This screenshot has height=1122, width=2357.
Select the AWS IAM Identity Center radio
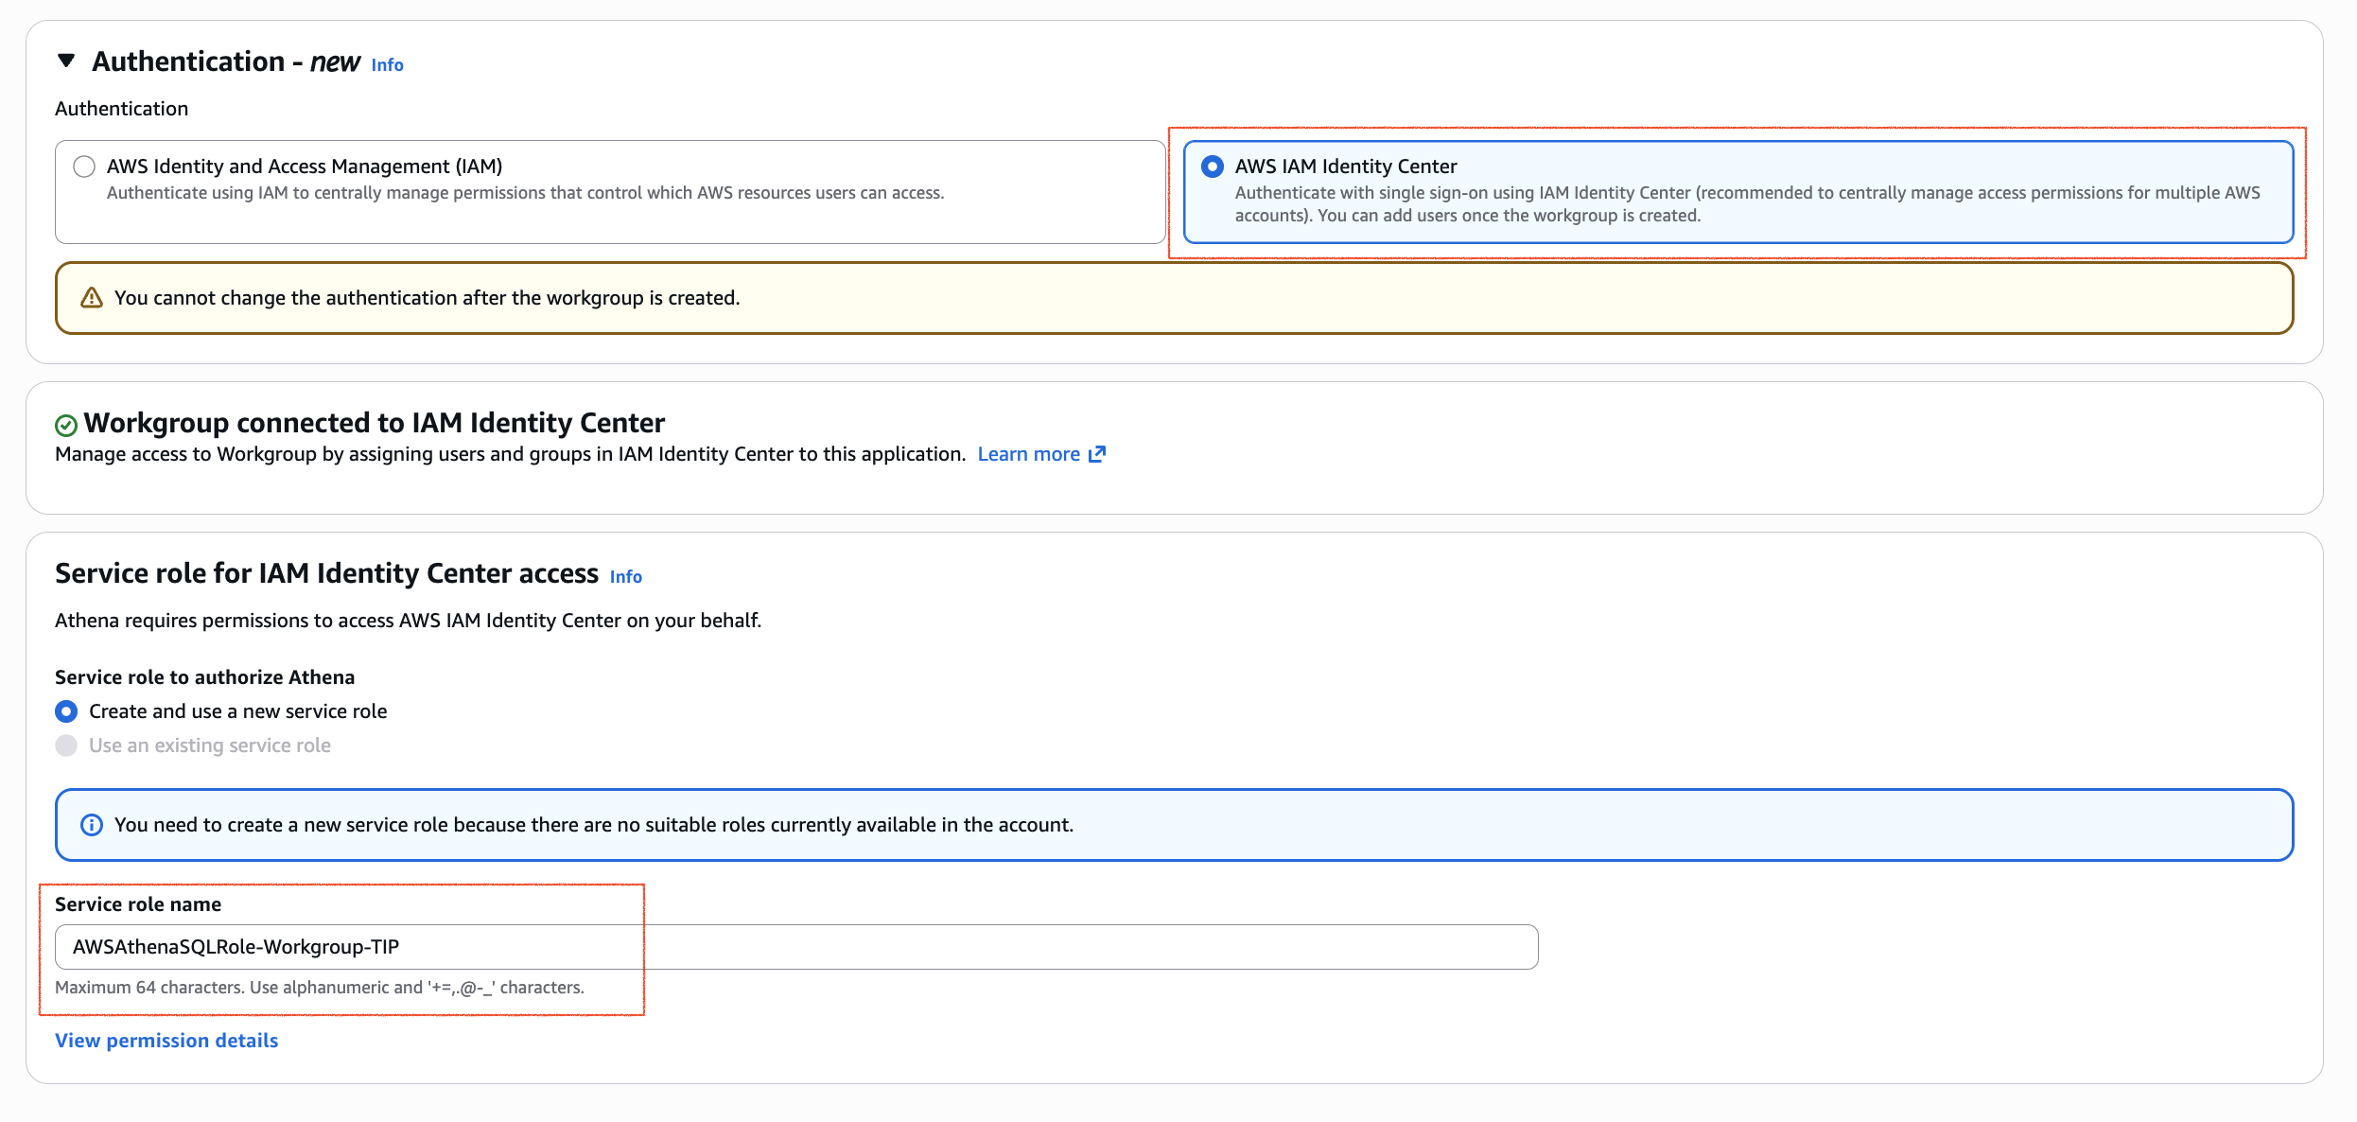pos(1212,167)
